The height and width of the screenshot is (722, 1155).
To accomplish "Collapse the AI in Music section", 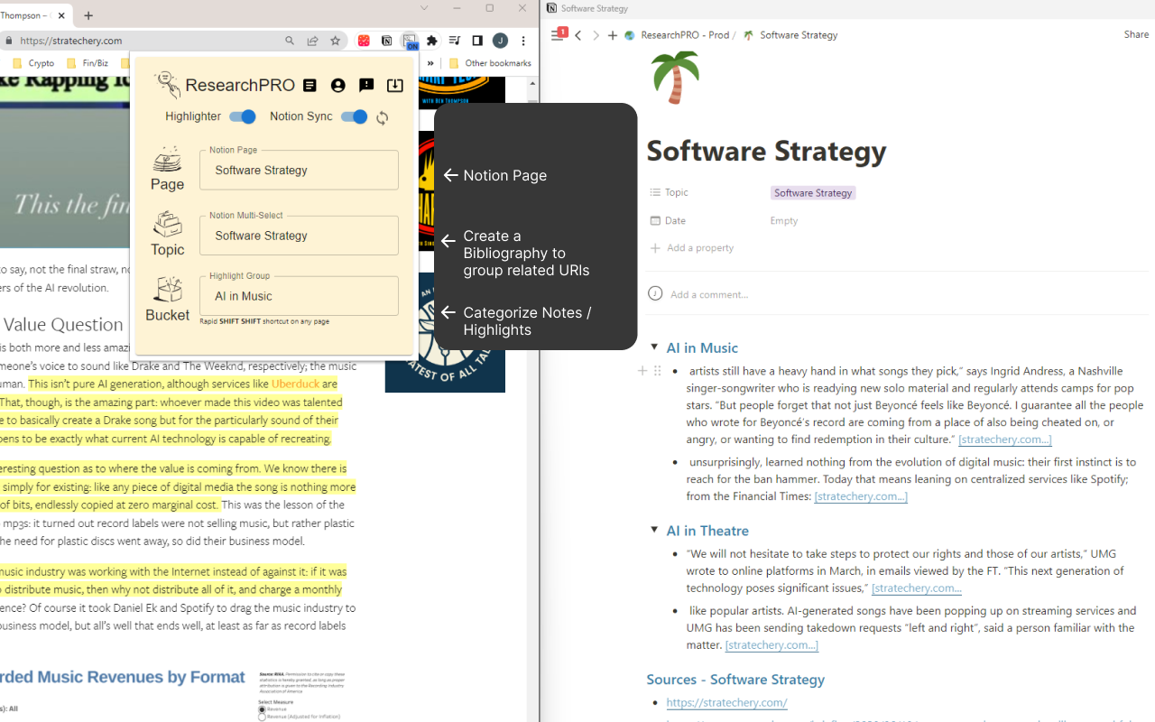I will (x=654, y=347).
